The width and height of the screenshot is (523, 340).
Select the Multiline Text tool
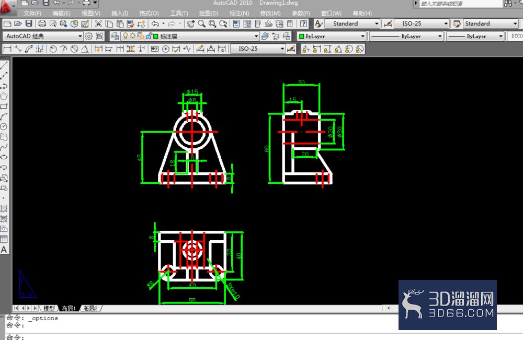click(x=4, y=250)
